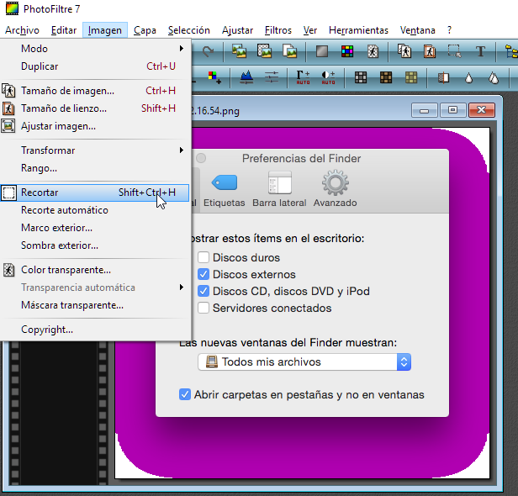Open the Ventana menu
The height and width of the screenshot is (496, 518).
(x=418, y=30)
